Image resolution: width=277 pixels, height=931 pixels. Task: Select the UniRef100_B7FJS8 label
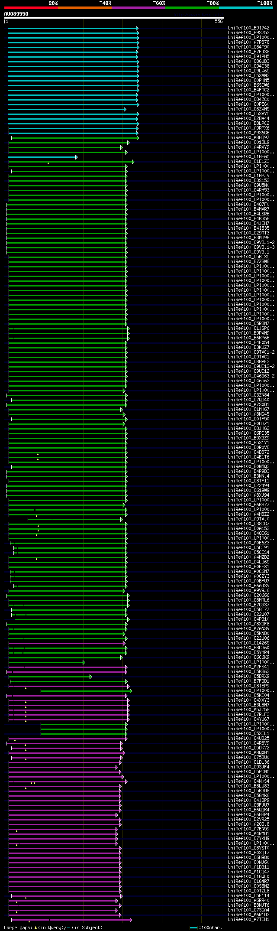click(x=248, y=52)
